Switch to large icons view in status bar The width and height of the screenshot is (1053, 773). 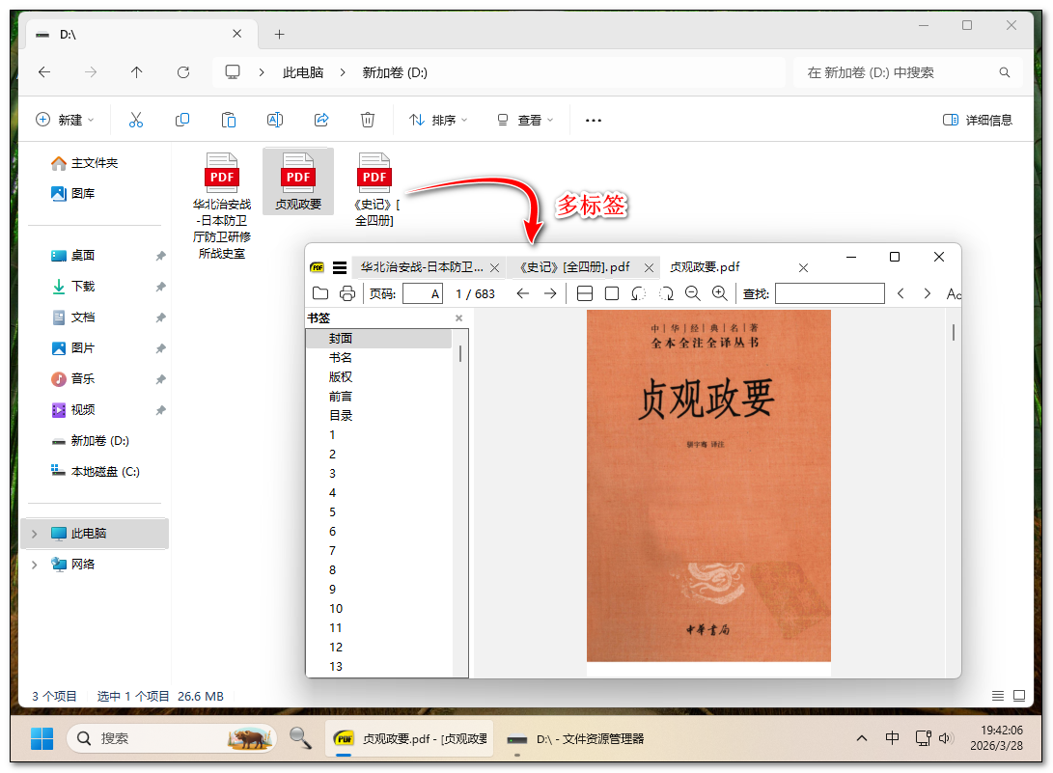point(1019,696)
